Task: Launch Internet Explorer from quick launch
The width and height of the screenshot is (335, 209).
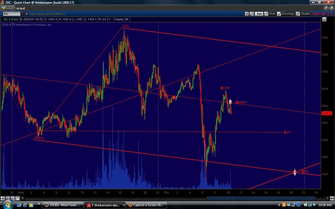Action: (x=25, y=205)
